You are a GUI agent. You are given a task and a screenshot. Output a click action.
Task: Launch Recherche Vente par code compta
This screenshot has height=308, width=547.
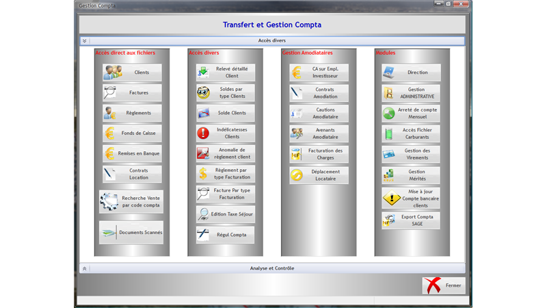click(x=131, y=201)
